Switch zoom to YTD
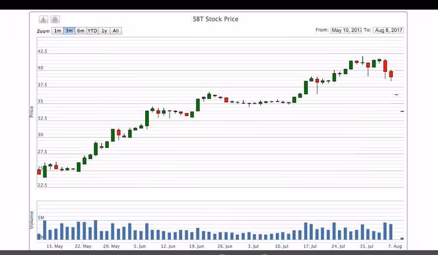This screenshot has height=255, width=438. point(93,31)
